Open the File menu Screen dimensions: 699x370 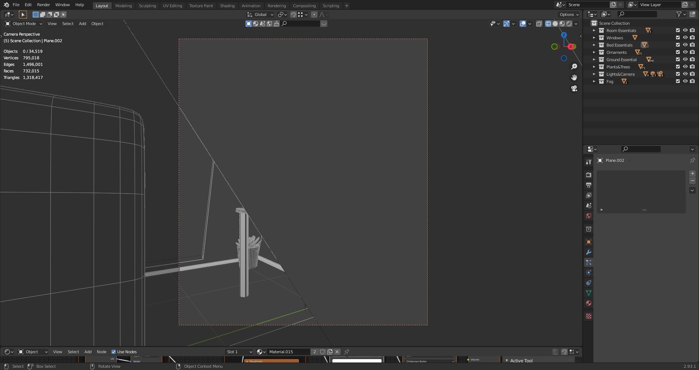16,5
